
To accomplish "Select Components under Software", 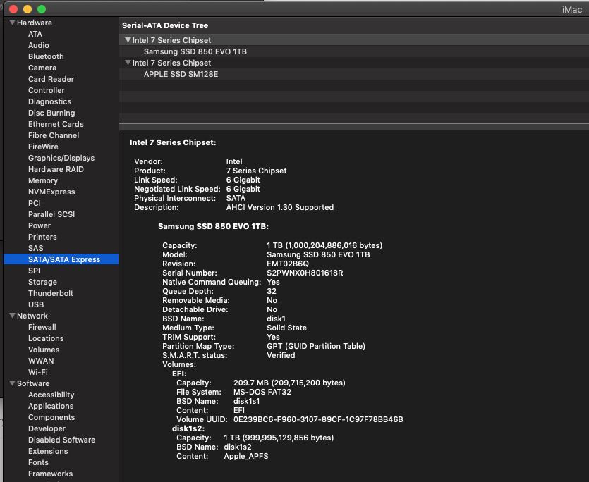I will 51,417.
